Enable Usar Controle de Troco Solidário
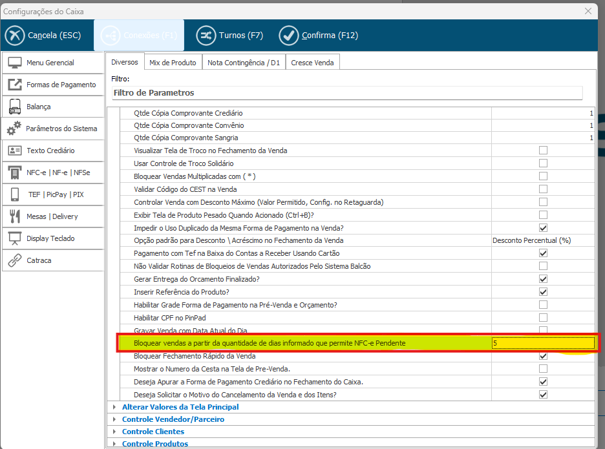The height and width of the screenshot is (449, 605). point(543,163)
